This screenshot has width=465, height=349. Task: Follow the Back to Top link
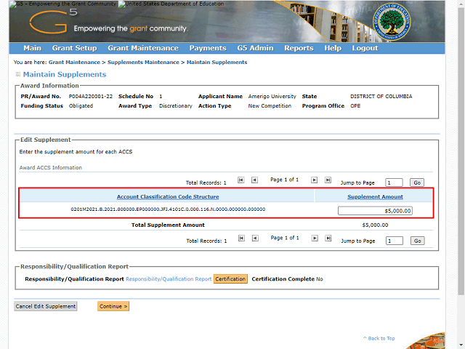pos(379,338)
